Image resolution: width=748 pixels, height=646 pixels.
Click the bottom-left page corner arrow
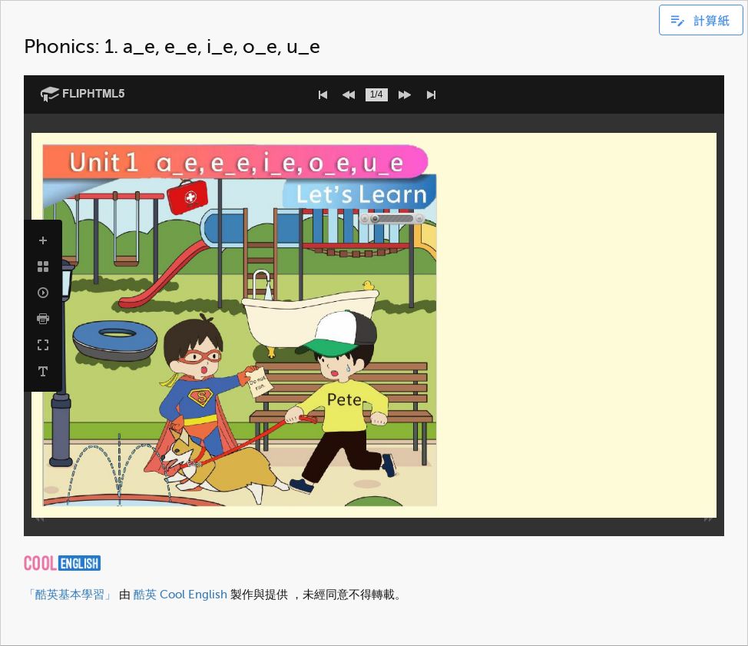[x=39, y=519]
